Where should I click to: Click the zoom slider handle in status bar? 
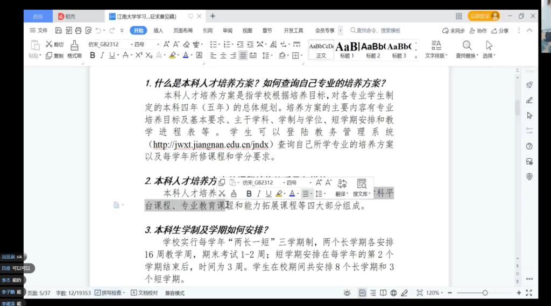[485, 293]
